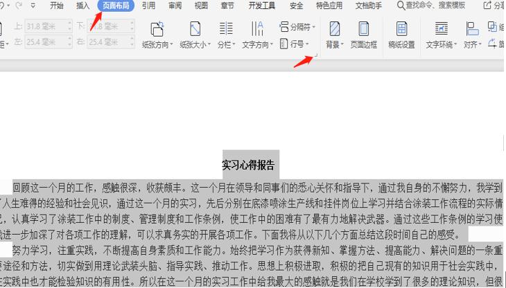Open the 分隔符 breaks dropdown
This screenshot has width=506, height=288.
point(297,27)
